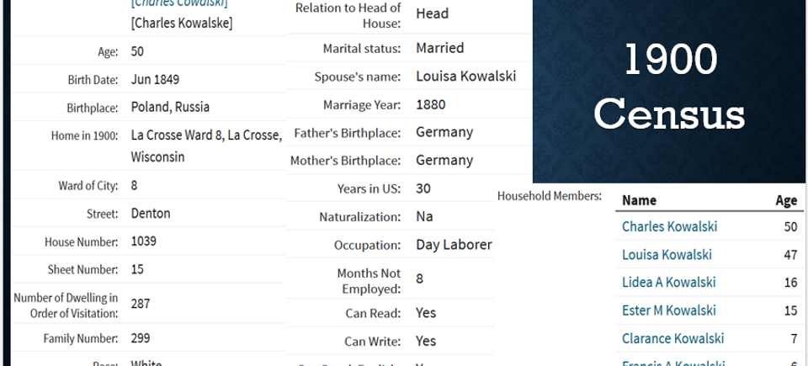Click the Charles Cowalski alternate name link
The height and width of the screenshot is (366, 808).
[x=179, y=3]
